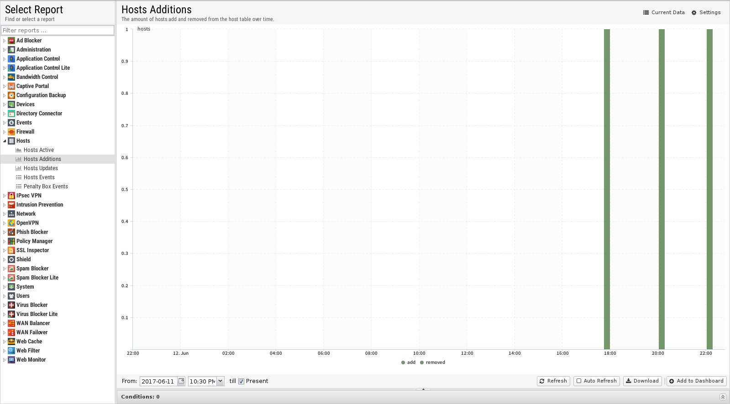The width and height of the screenshot is (730, 404).
Task: Click the Shield category icon
Action: 11,259
